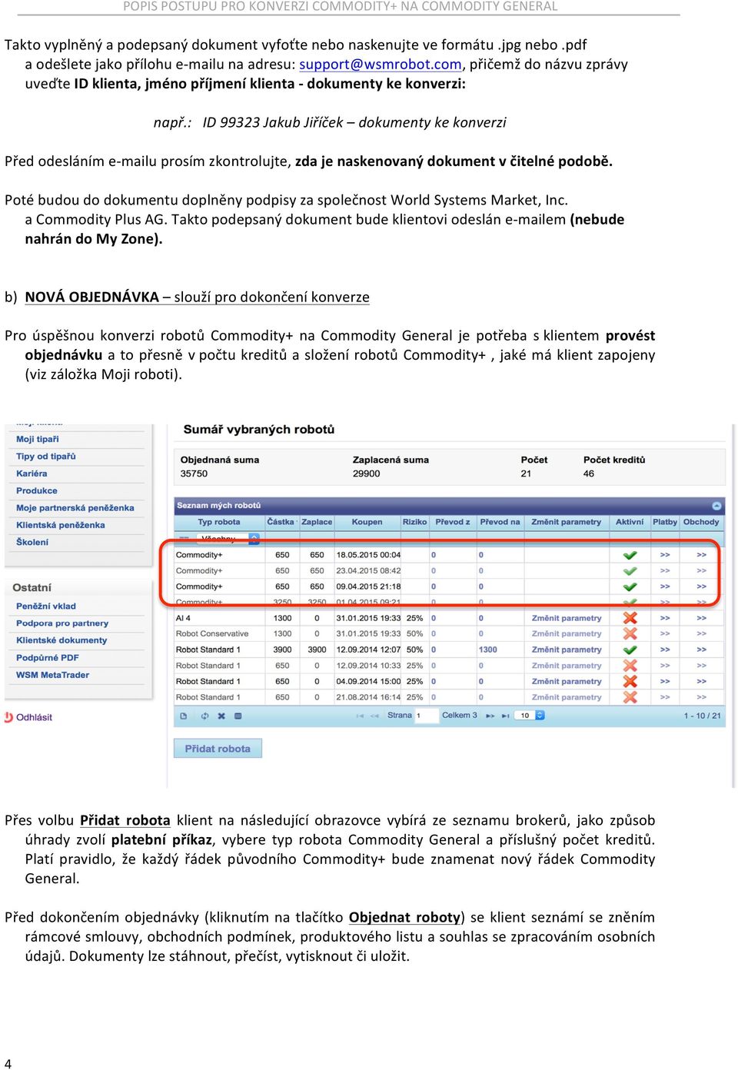This screenshot has height=1070, width=738.
Task: Open Klientské dokumenty under Ostatní
Action: (x=61, y=640)
